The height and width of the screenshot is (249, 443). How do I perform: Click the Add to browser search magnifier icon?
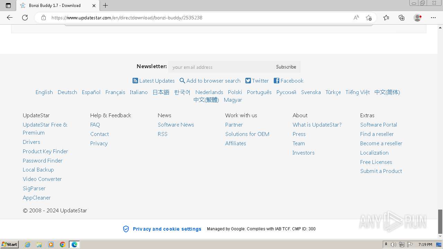coord(182,81)
